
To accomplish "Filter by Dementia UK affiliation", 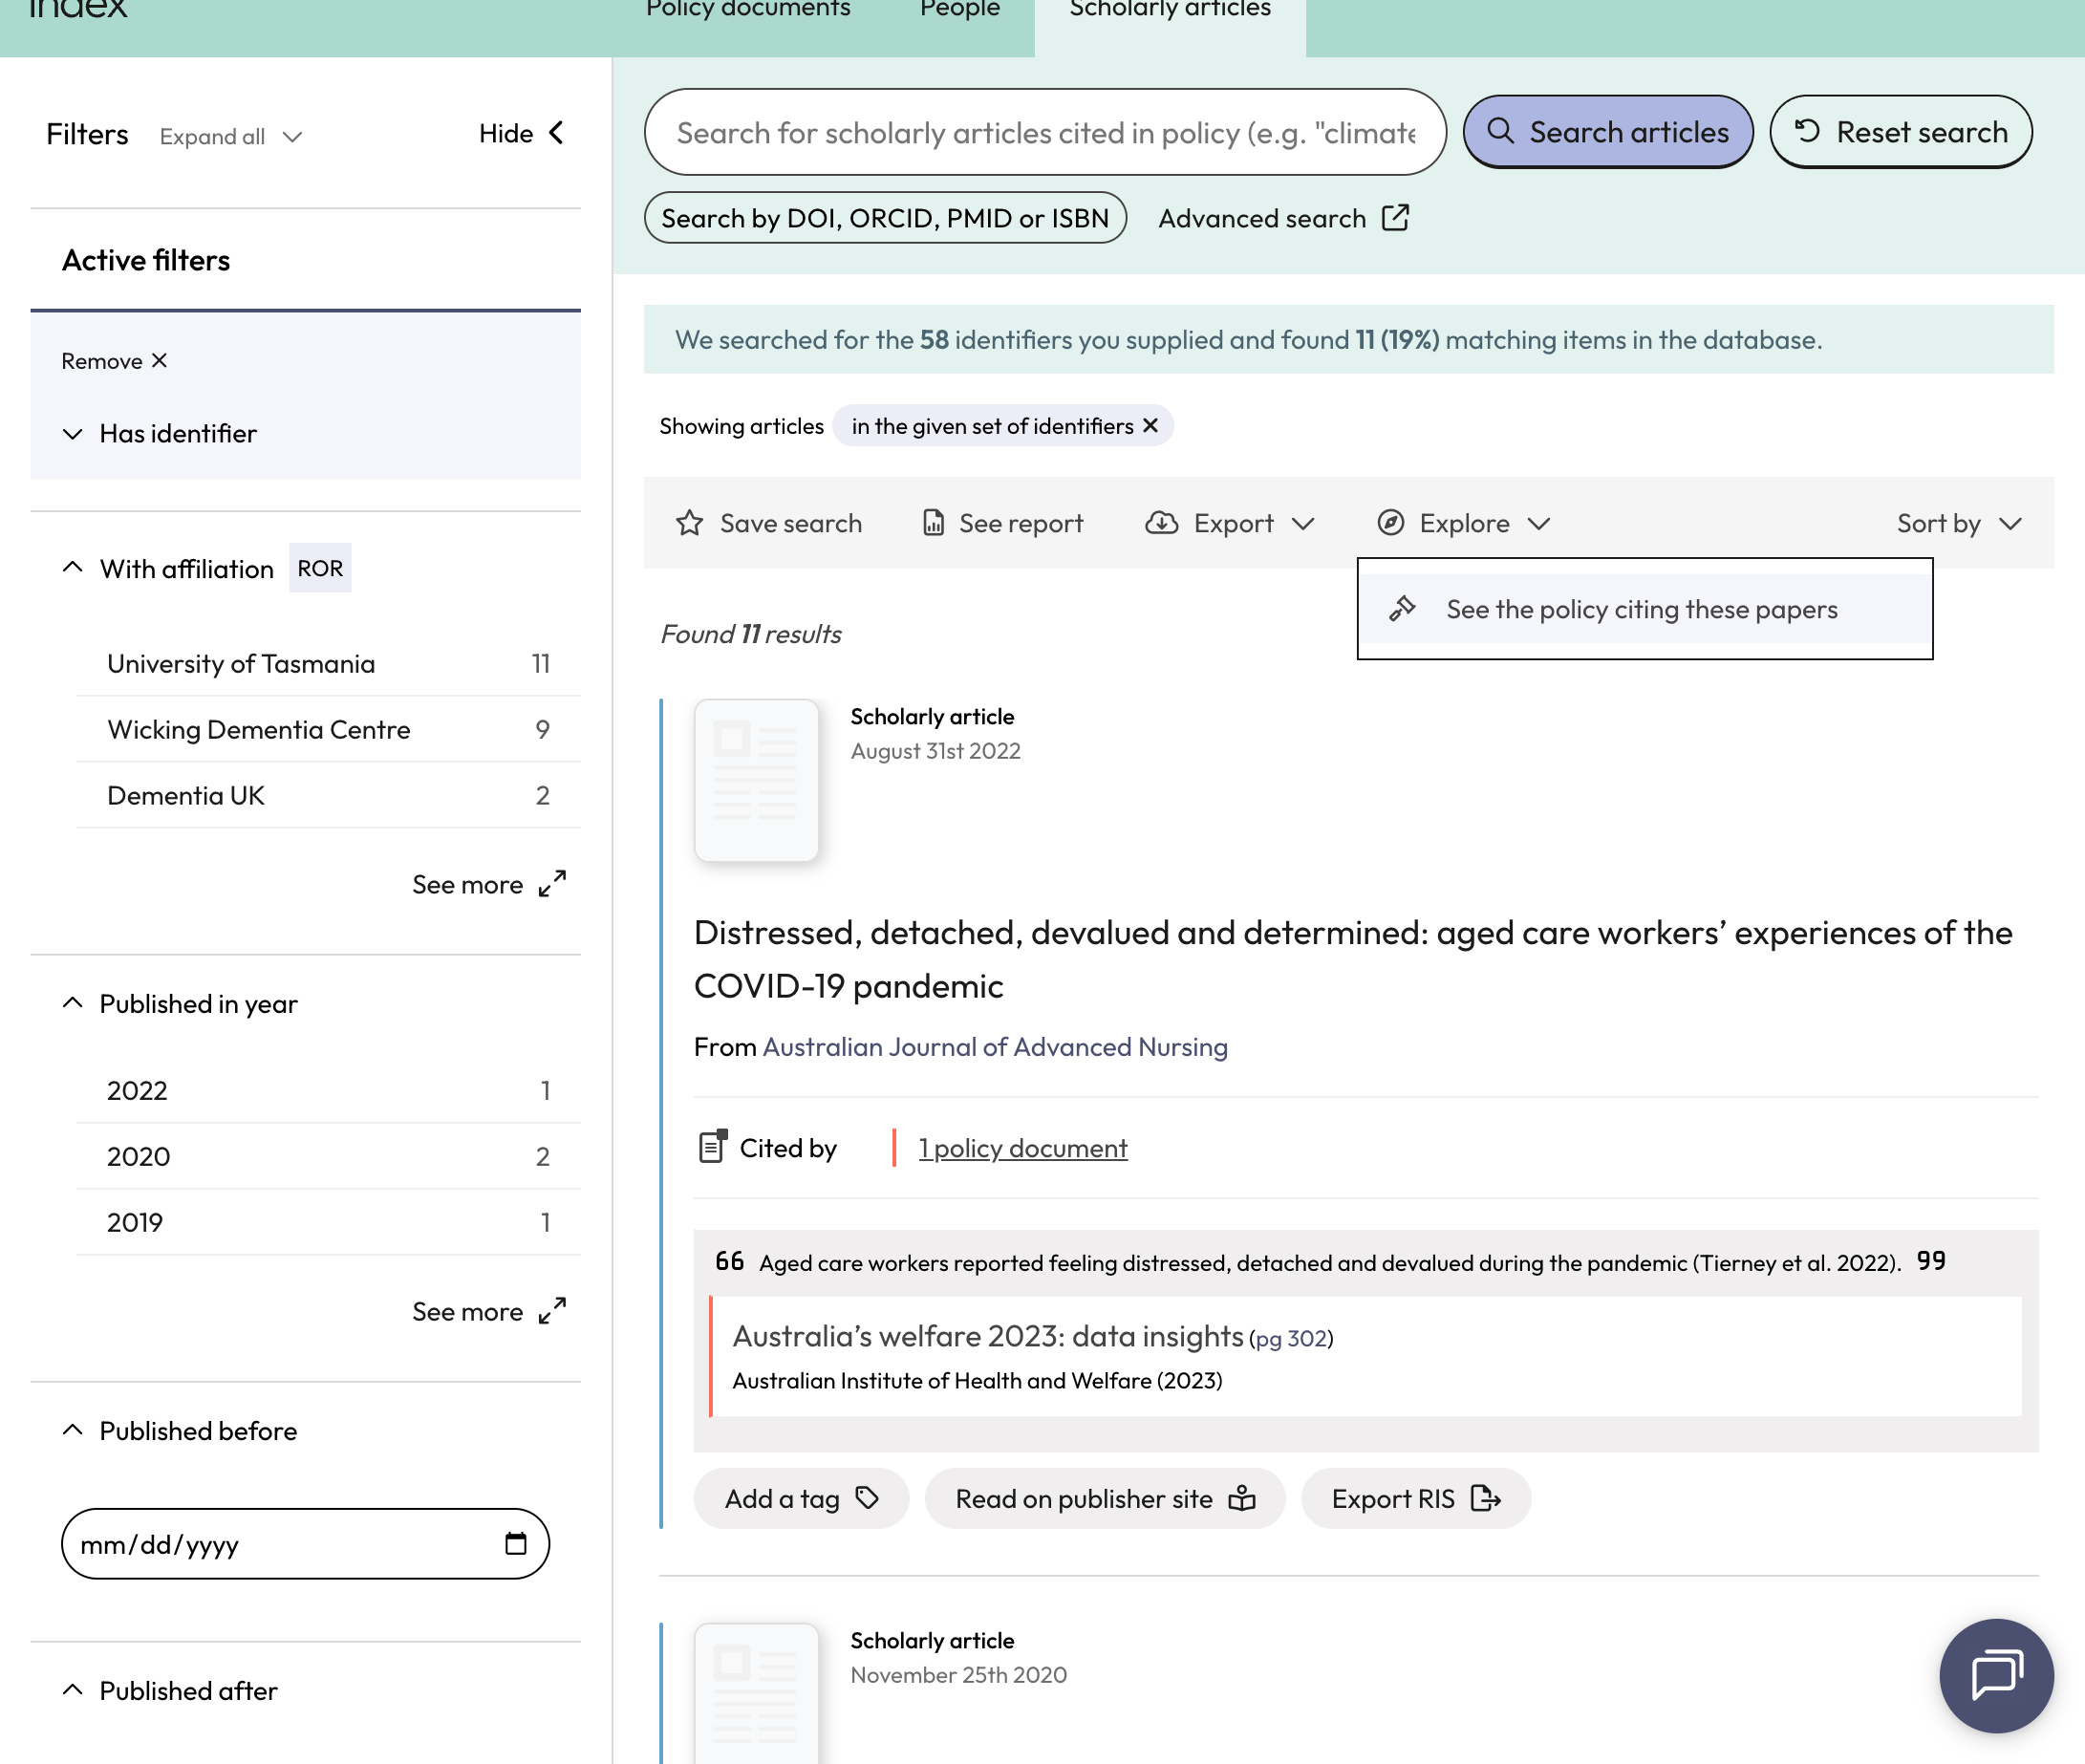I will (x=328, y=796).
